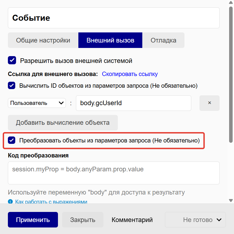
Task: Remove the Пользователь object row with ×
Action: [x=209, y=103]
